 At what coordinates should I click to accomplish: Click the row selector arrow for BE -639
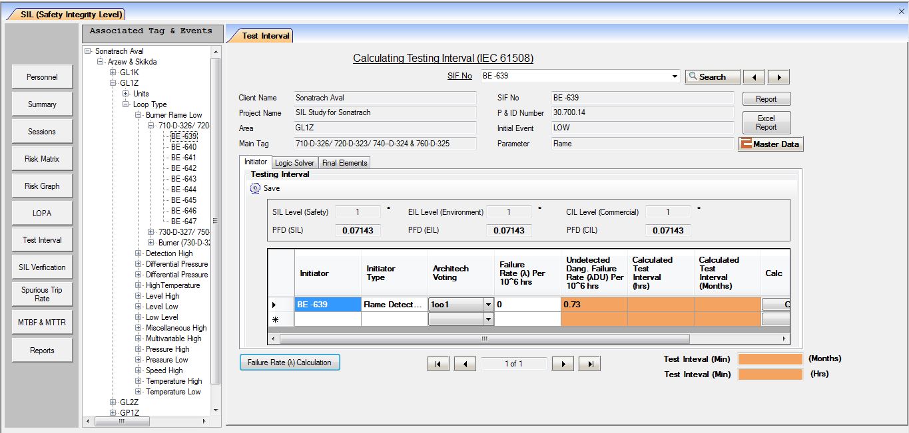[281, 305]
